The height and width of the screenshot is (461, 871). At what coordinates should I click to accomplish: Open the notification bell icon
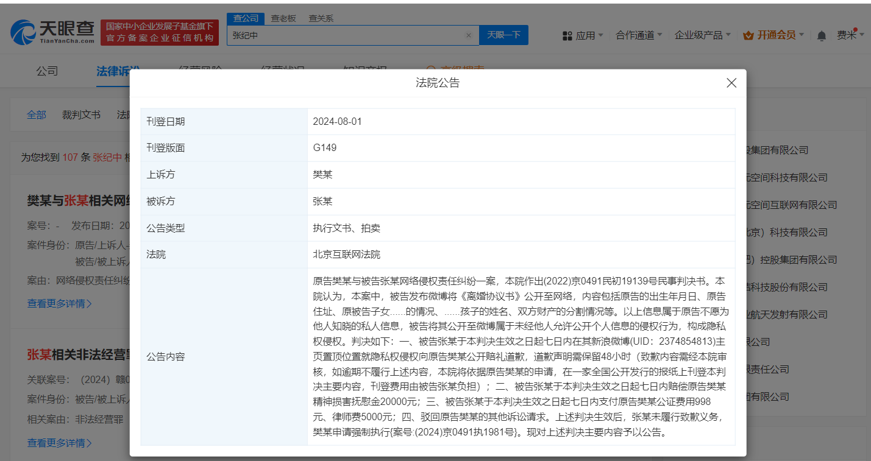pos(821,35)
